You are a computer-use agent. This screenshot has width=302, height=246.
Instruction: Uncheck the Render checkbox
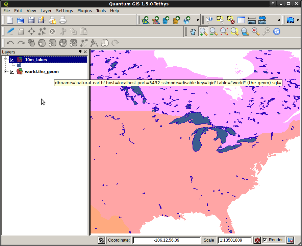tap(265, 240)
